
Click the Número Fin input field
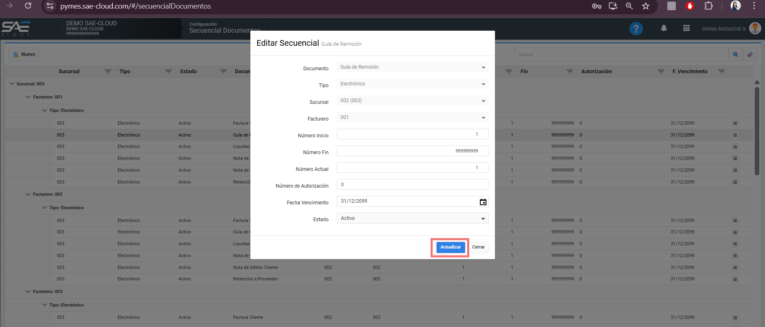point(412,151)
